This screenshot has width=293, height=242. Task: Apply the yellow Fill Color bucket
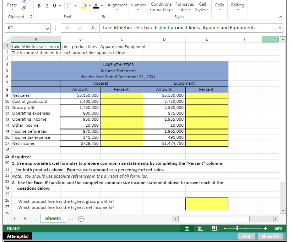[x=84, y=6]
